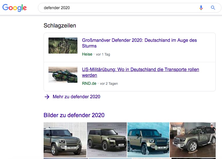Screen dimensions: 222x159
Task: Click 'vor 2 Tagen' timestamp text
Action: point(109,84)
